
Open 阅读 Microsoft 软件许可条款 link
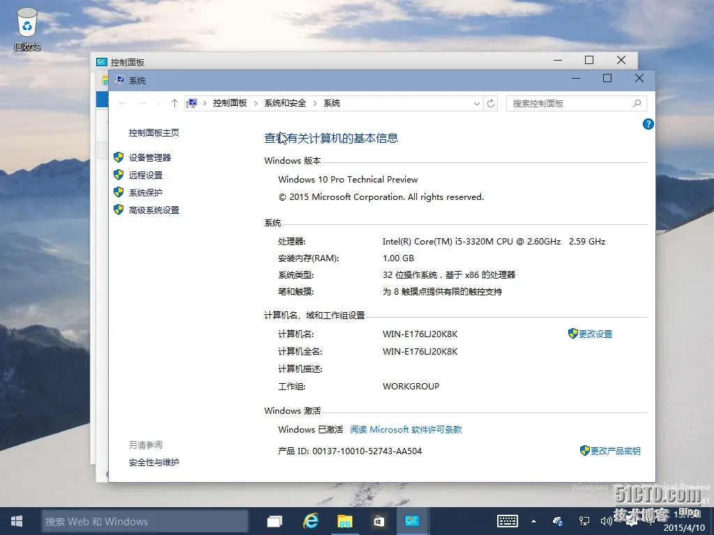click(406, 429)
